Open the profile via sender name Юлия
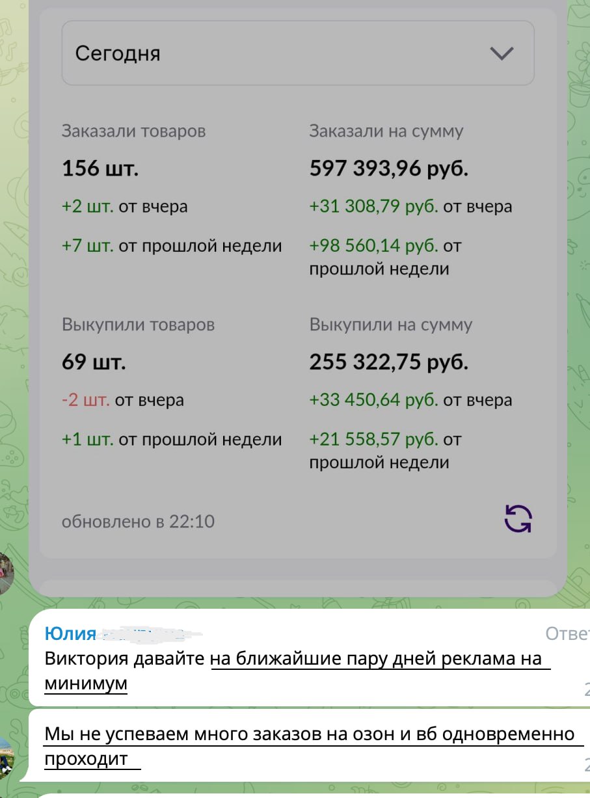The height and width of the screenshot is (798, 590). tap(70, 633)
